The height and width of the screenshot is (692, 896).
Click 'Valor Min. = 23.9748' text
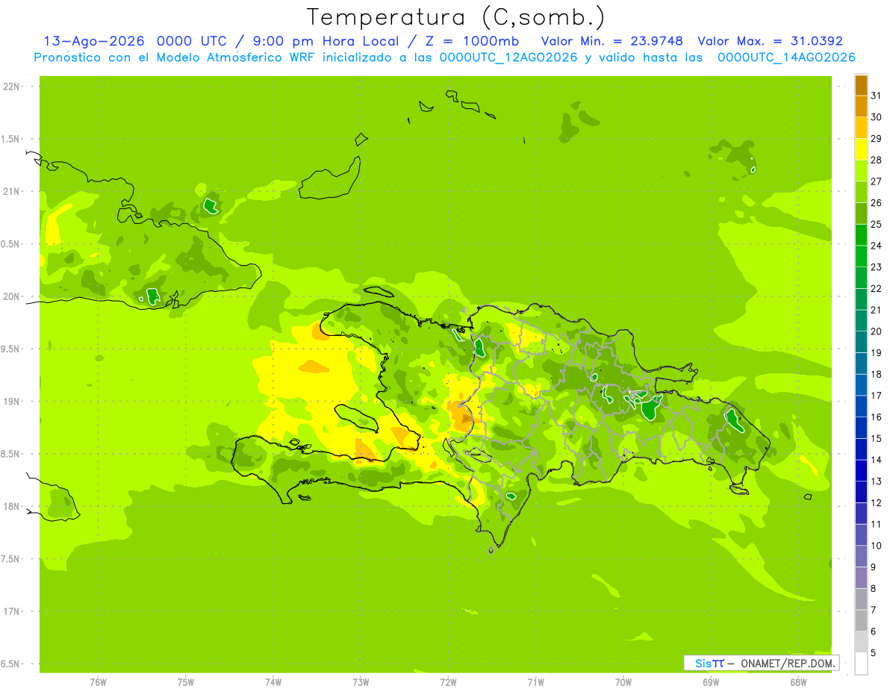(612, 41)
